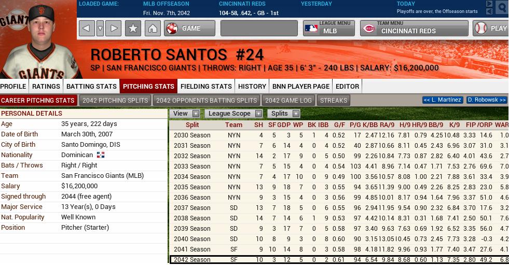Select the 2042 Season row
The image size is (509, 265).
[339, 259]
